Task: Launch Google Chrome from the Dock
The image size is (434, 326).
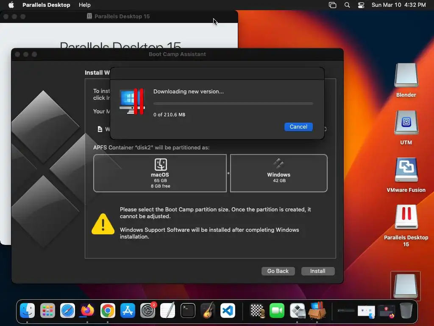Action: click(x=108, y=310)
